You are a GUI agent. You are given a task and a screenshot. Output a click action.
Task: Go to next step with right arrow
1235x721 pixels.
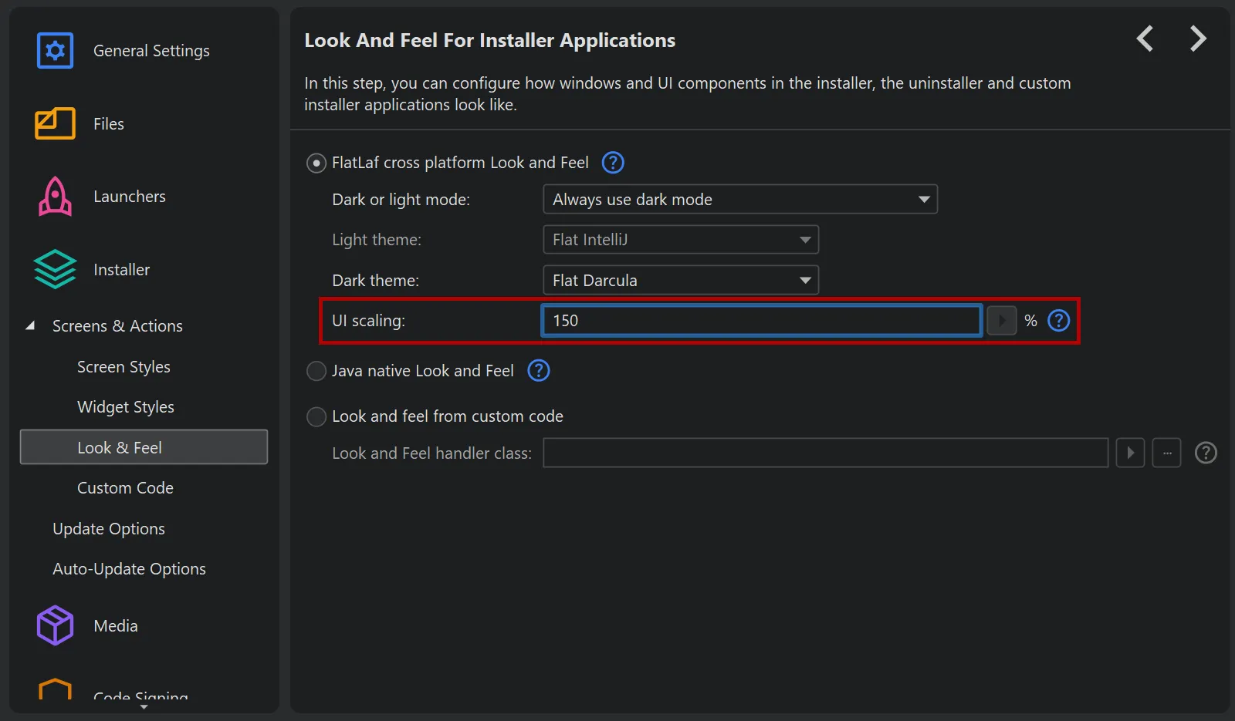pos(1197,39)
